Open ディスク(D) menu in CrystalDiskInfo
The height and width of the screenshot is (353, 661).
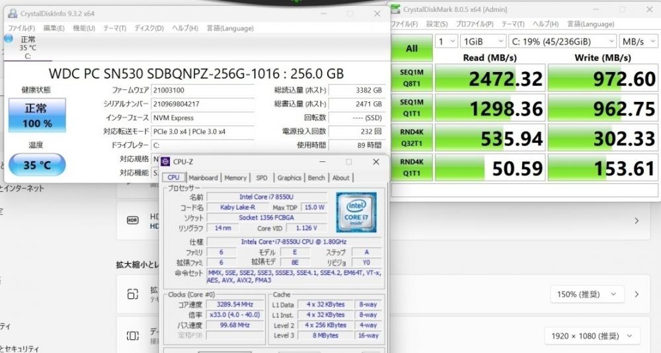pyautogui.click(x=149, y=28)
